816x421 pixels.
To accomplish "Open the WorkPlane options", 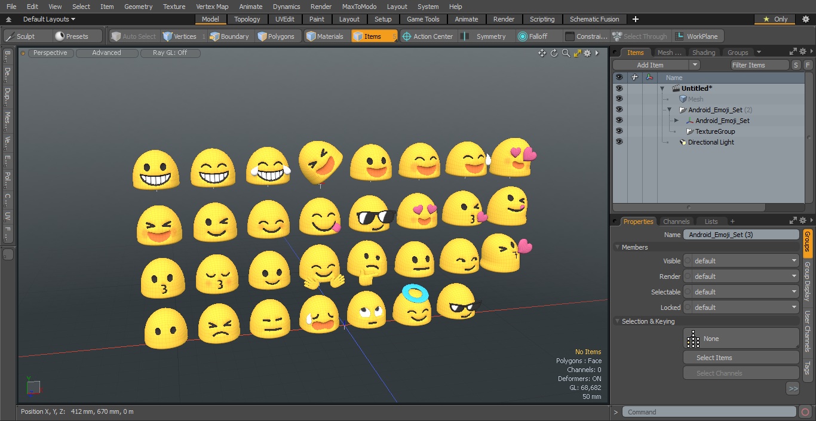I will (x=698, y=36).
